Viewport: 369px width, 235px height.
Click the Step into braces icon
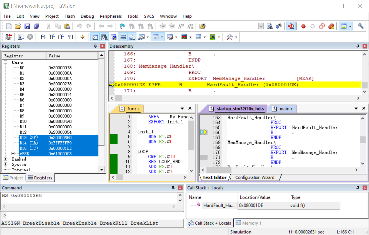tap(43, 37)
